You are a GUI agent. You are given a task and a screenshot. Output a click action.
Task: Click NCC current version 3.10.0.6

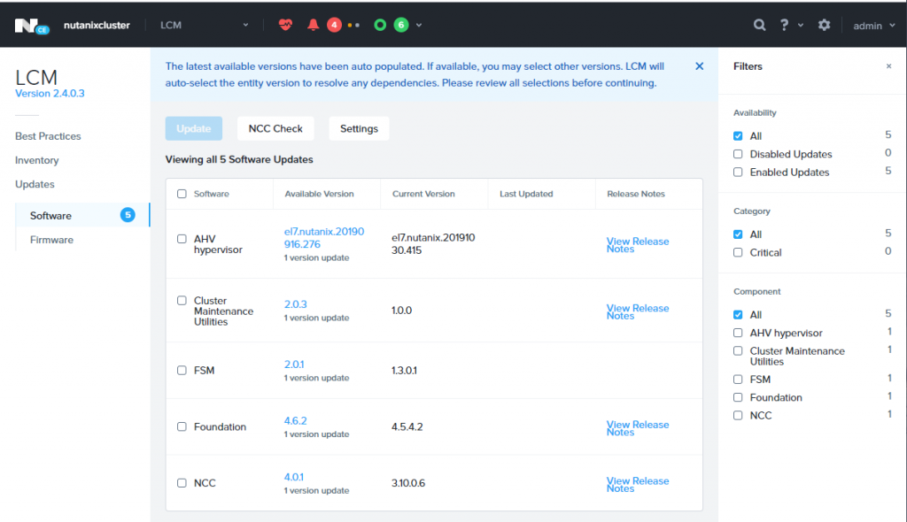point(408,483)
